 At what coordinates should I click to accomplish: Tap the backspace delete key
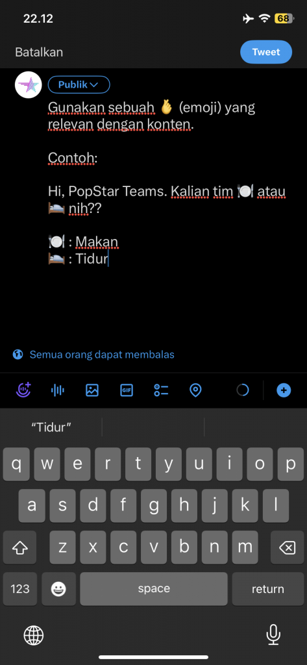pos(287,547)
